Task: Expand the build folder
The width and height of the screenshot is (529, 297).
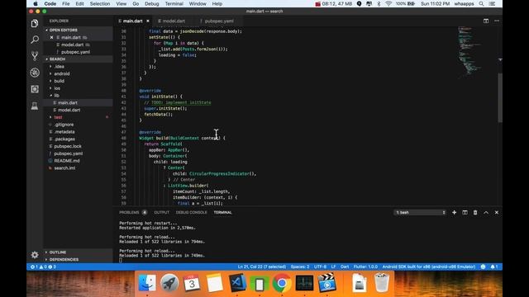Action: (59, 81)
